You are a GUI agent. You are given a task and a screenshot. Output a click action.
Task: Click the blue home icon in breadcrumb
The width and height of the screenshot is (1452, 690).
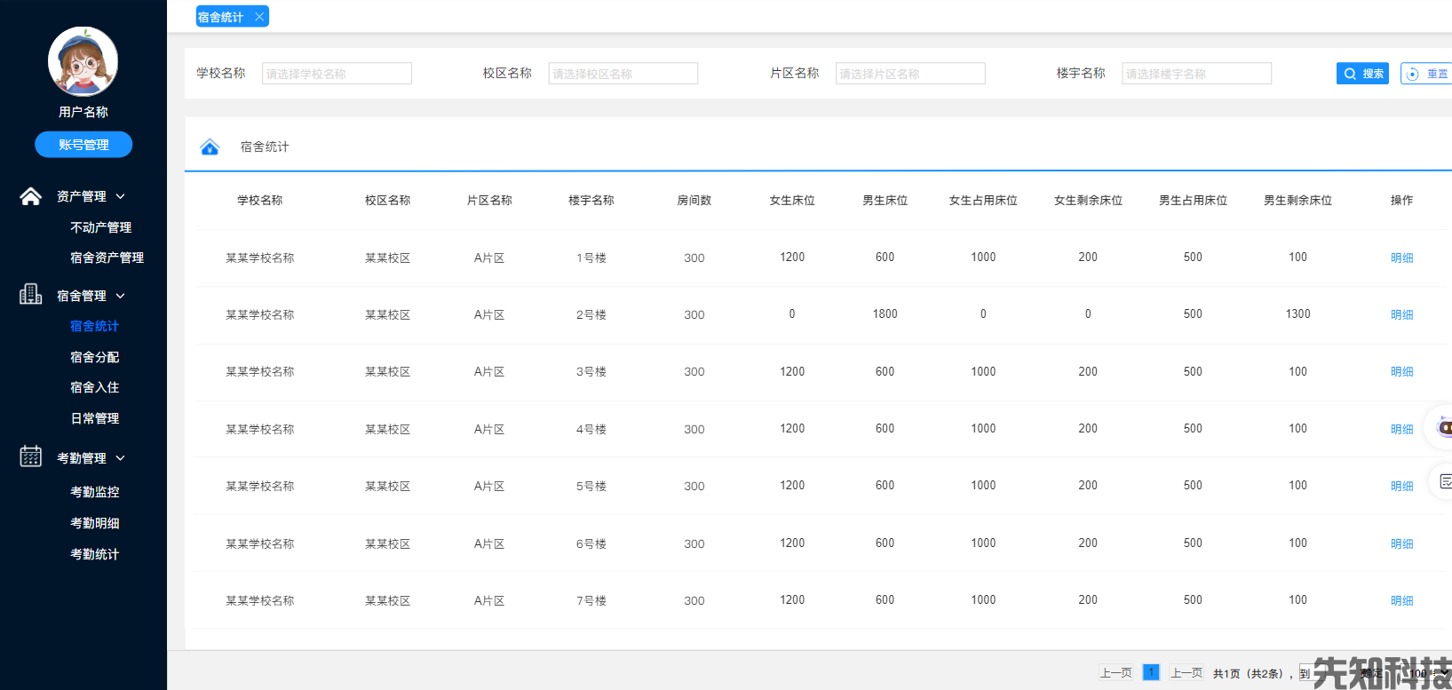(210, 147)
